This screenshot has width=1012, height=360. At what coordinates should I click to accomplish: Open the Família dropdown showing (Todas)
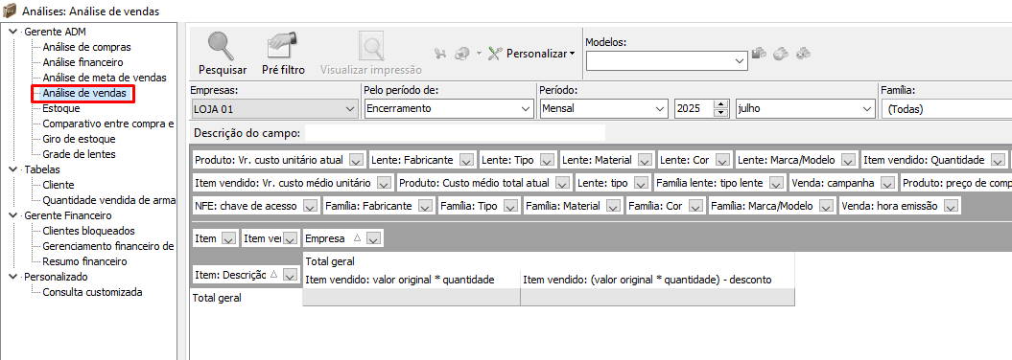[946, 109]
